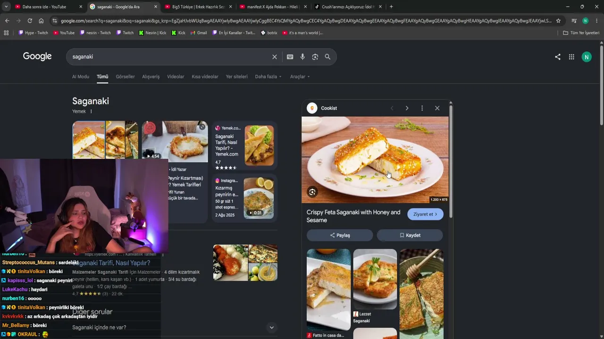Open the large Crispy Feta Saganaki image

tap(375, 160)
